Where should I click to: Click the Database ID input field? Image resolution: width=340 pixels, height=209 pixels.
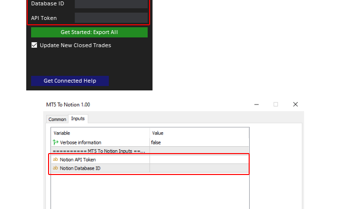point(111,4)
